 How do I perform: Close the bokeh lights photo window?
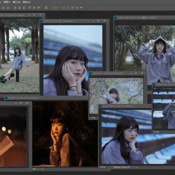coord(27,103)
